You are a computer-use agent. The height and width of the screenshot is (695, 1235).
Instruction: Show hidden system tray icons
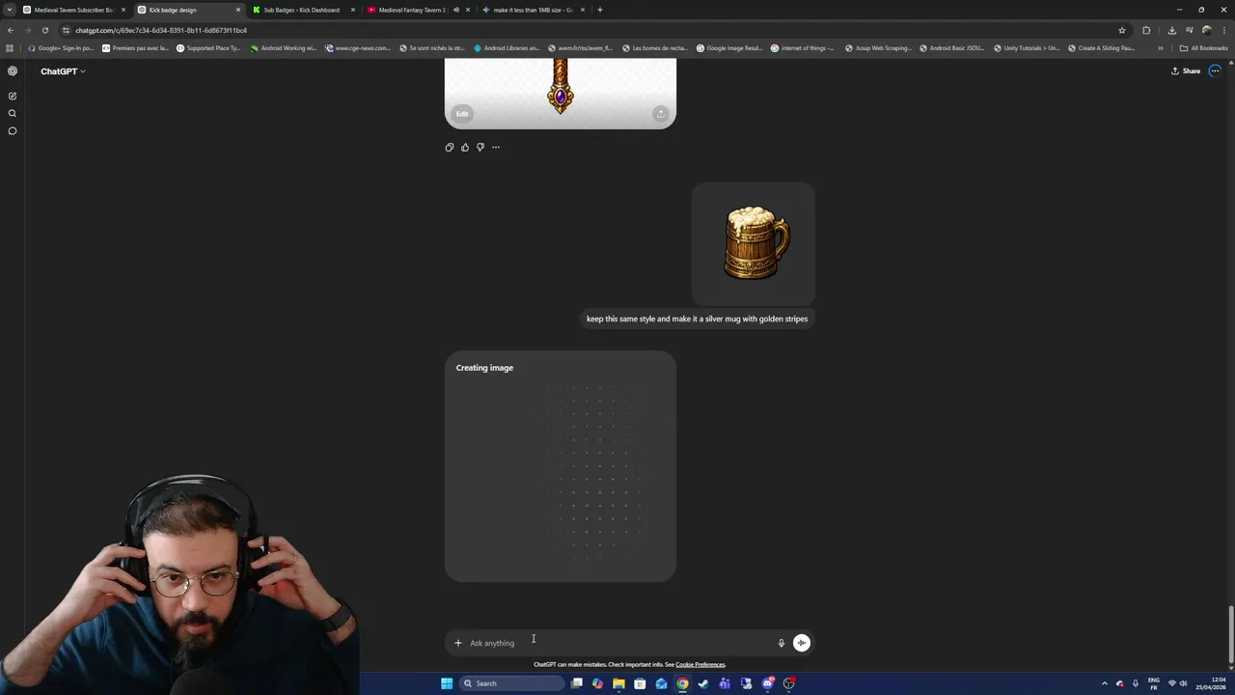tap(1105, 683)
